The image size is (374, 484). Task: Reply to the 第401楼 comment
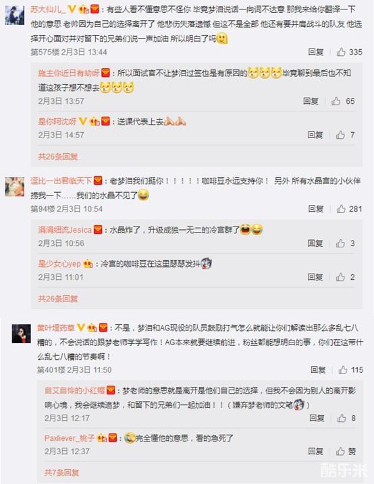click(318, 369)
